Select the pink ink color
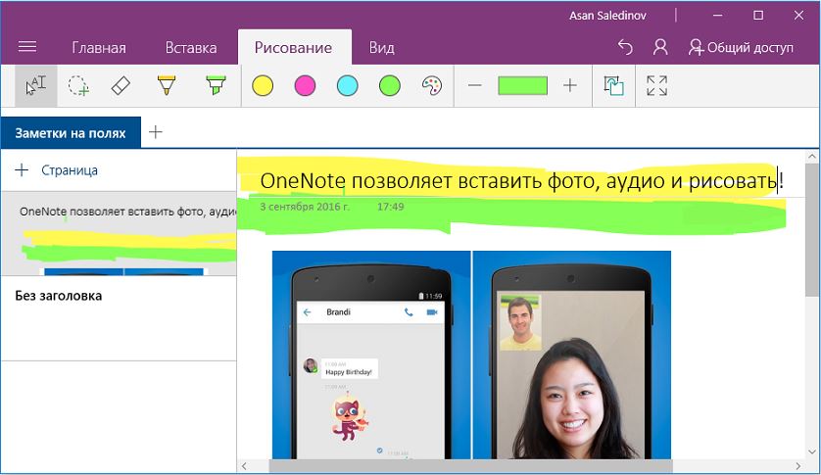The image size is (821, 475). coord(305,86)
